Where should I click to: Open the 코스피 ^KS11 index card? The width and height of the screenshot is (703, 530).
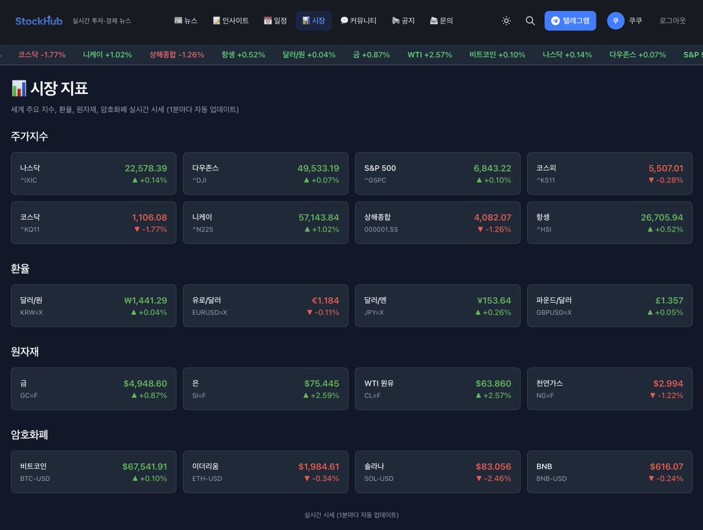pyautogui.click(x=610, y=174)
